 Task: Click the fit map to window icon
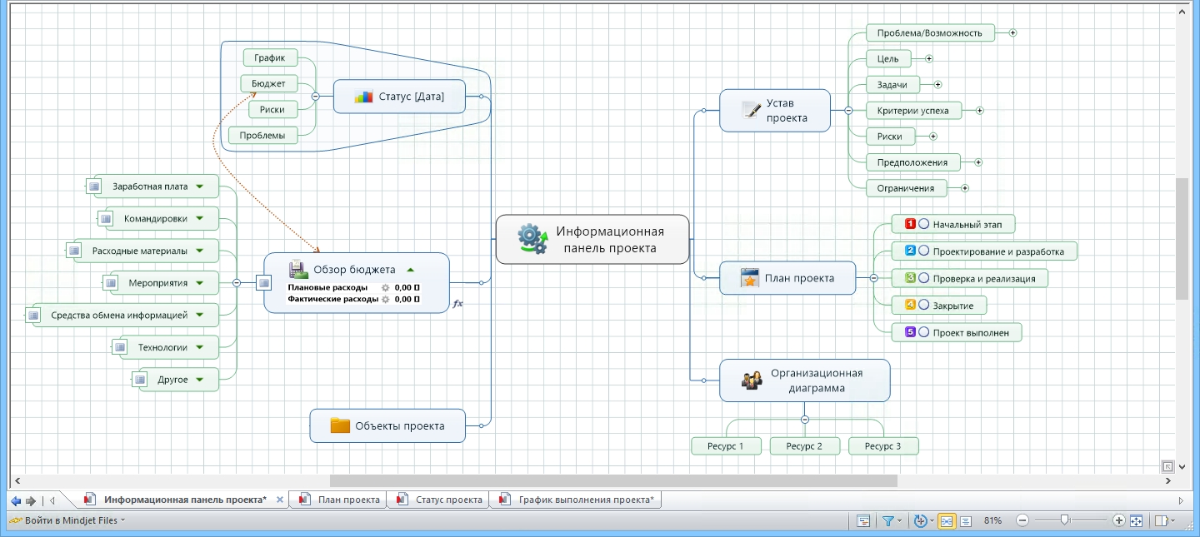tap(1136, 521)
